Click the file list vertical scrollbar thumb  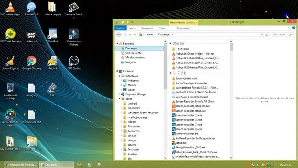[231, 47]
